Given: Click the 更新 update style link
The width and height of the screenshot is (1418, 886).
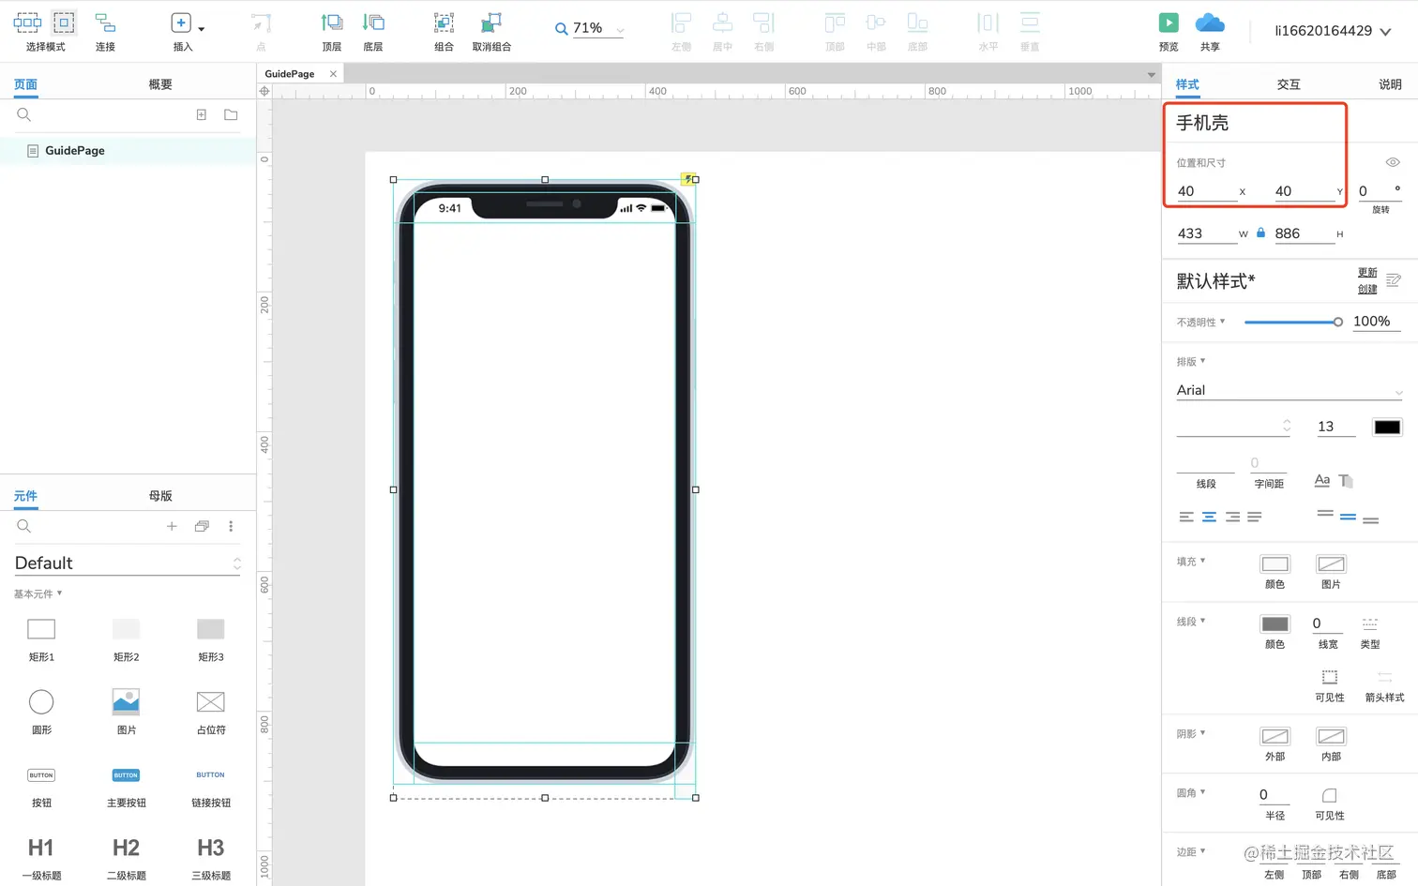Looking at the screenshot, I should (x=1367, y=273).
